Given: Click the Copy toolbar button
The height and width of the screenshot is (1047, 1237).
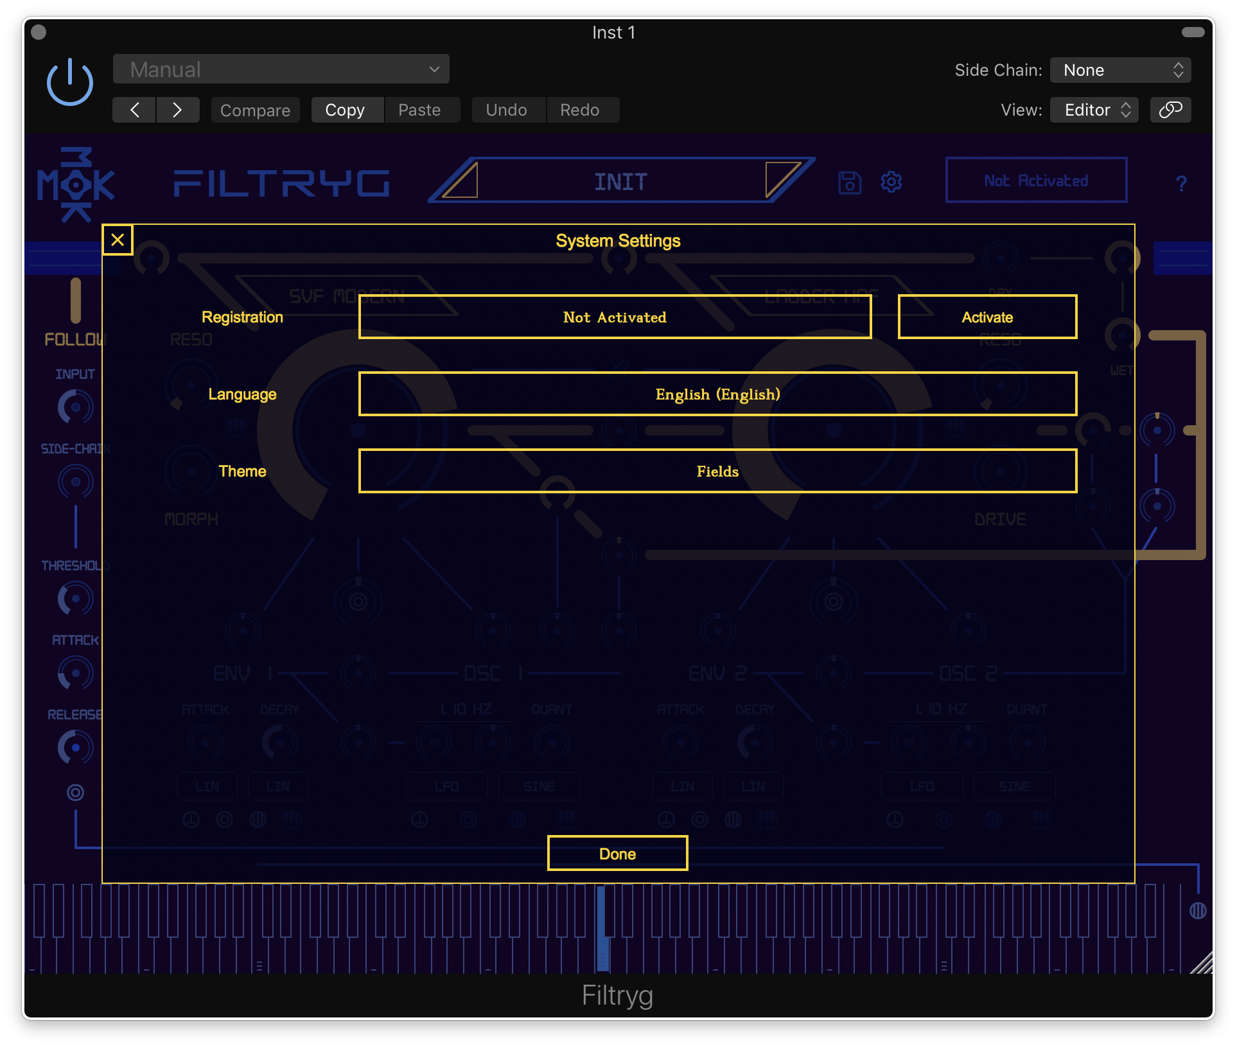Looking at the screenshot, I should [345, 110].
